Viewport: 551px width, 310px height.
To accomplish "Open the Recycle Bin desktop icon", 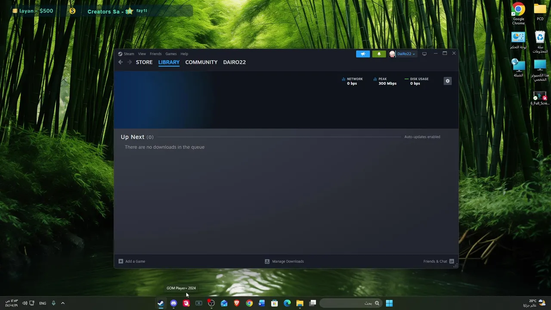I will coord(540,42).
